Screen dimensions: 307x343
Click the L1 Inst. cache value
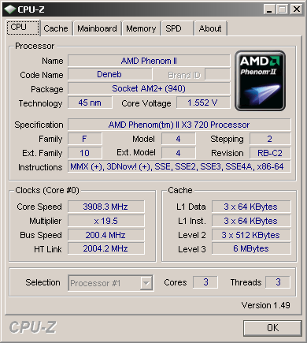(x=251, y=221)
